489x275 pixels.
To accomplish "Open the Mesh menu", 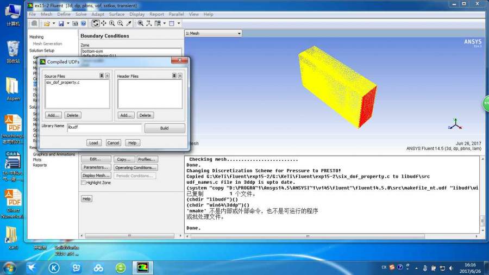I will (x=47, y=14).
